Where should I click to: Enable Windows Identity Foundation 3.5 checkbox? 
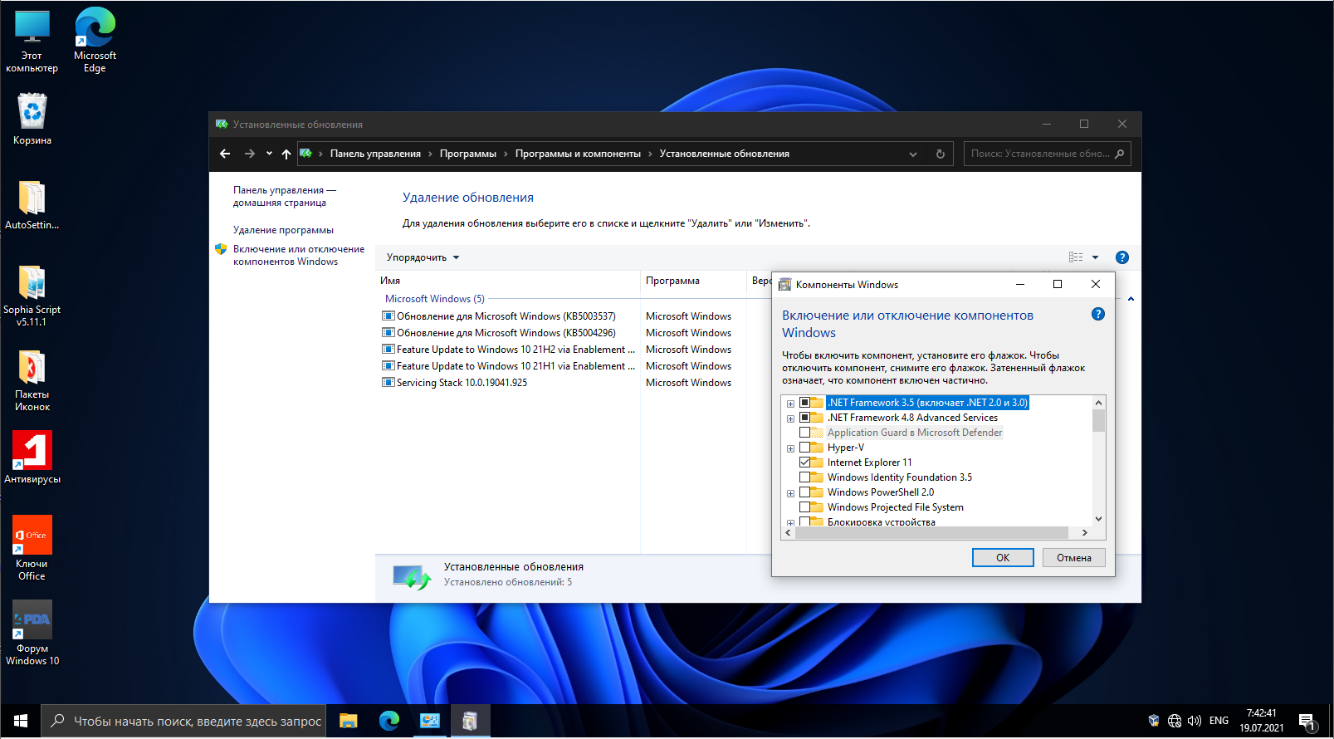point(804,477)
